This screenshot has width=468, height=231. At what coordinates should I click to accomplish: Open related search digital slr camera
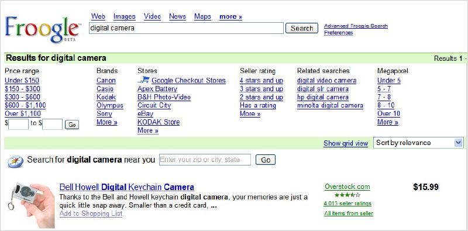click(323, 89)
